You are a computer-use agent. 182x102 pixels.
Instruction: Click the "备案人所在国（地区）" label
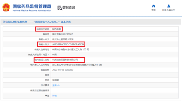pyautogui.click(x=39, y=54)
